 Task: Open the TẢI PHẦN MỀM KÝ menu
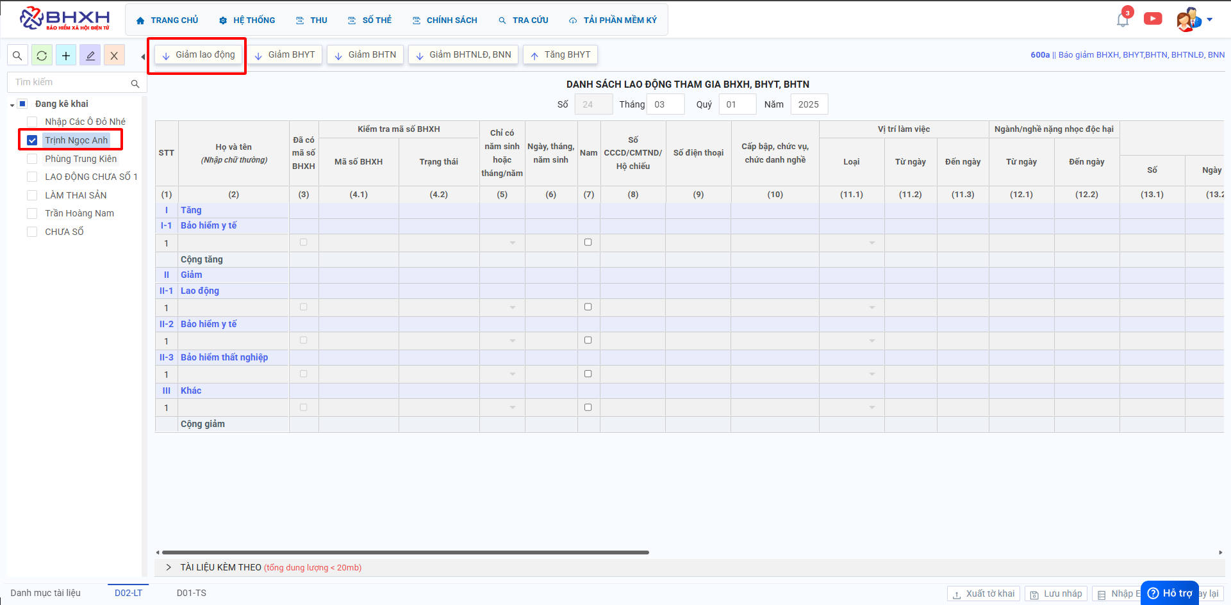[613, 20]
